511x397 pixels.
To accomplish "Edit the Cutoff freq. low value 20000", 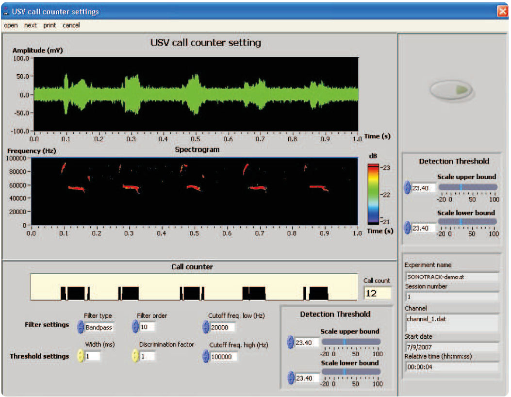I will click(222, 327).
